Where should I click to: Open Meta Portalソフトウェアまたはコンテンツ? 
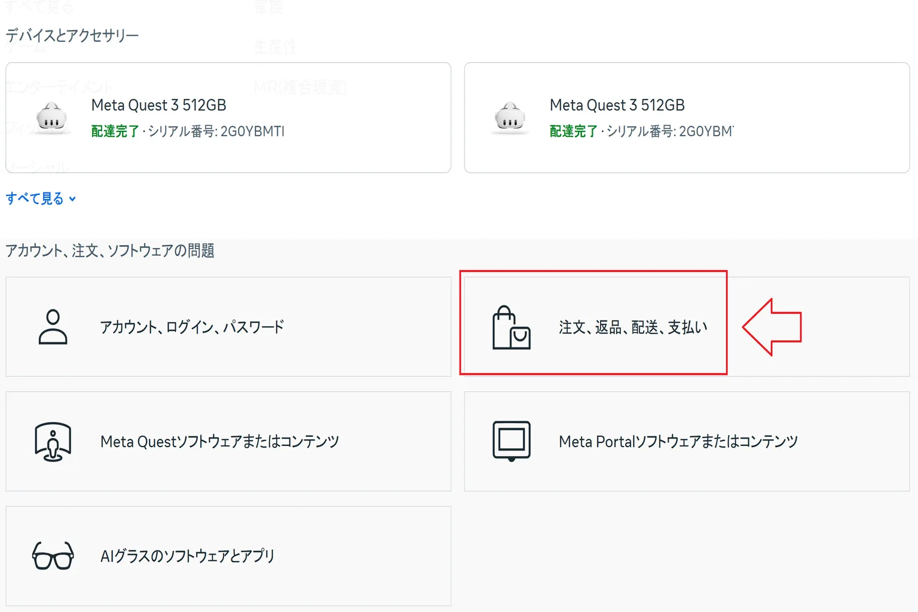(687, 442)
